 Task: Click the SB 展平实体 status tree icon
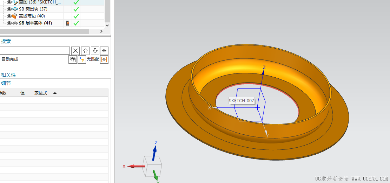tap(67, 23)
